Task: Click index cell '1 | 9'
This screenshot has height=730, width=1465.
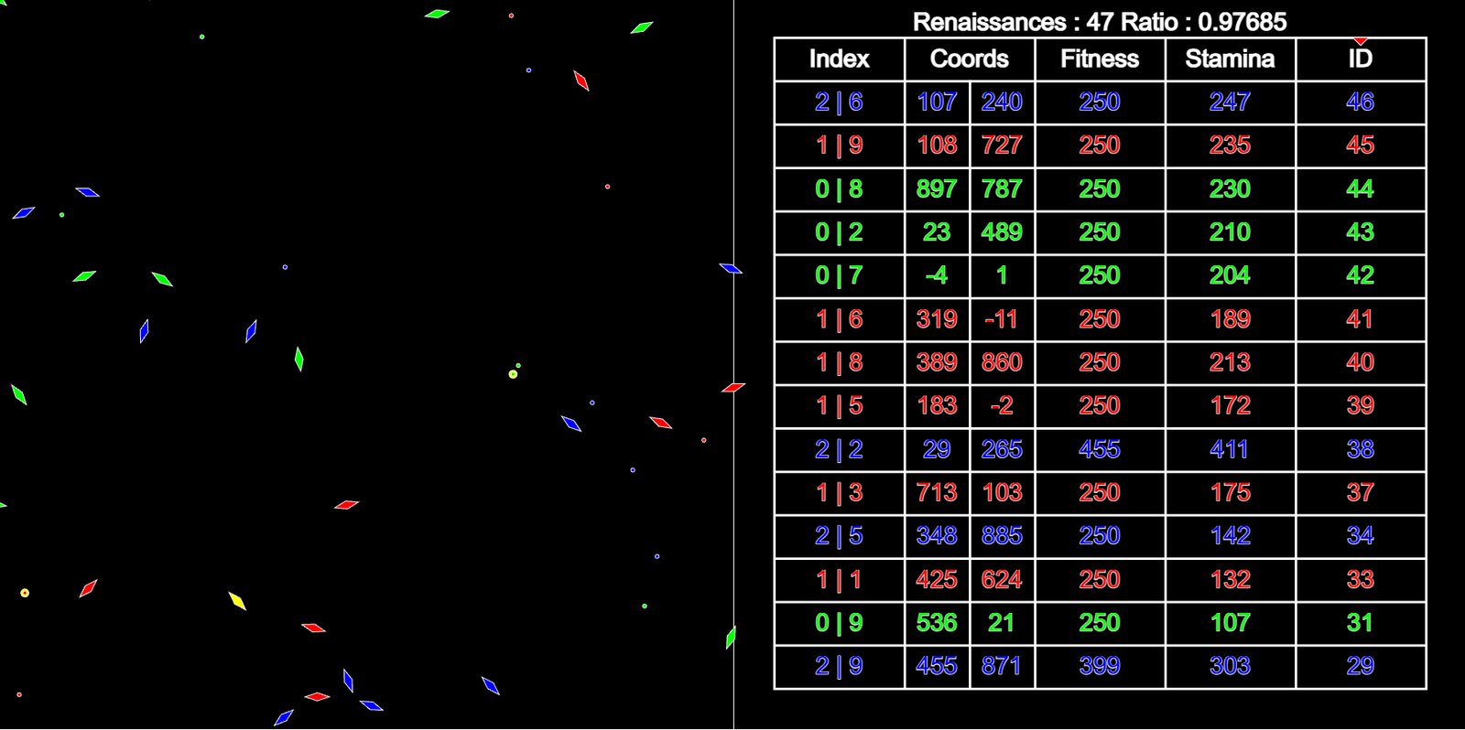Action: tap(839, 145)
